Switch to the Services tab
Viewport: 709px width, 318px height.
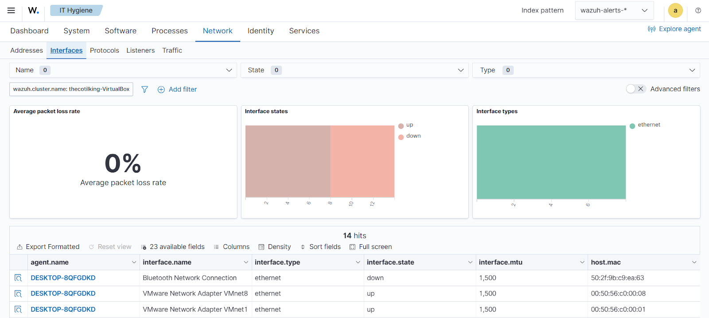(x=304, y=31)
